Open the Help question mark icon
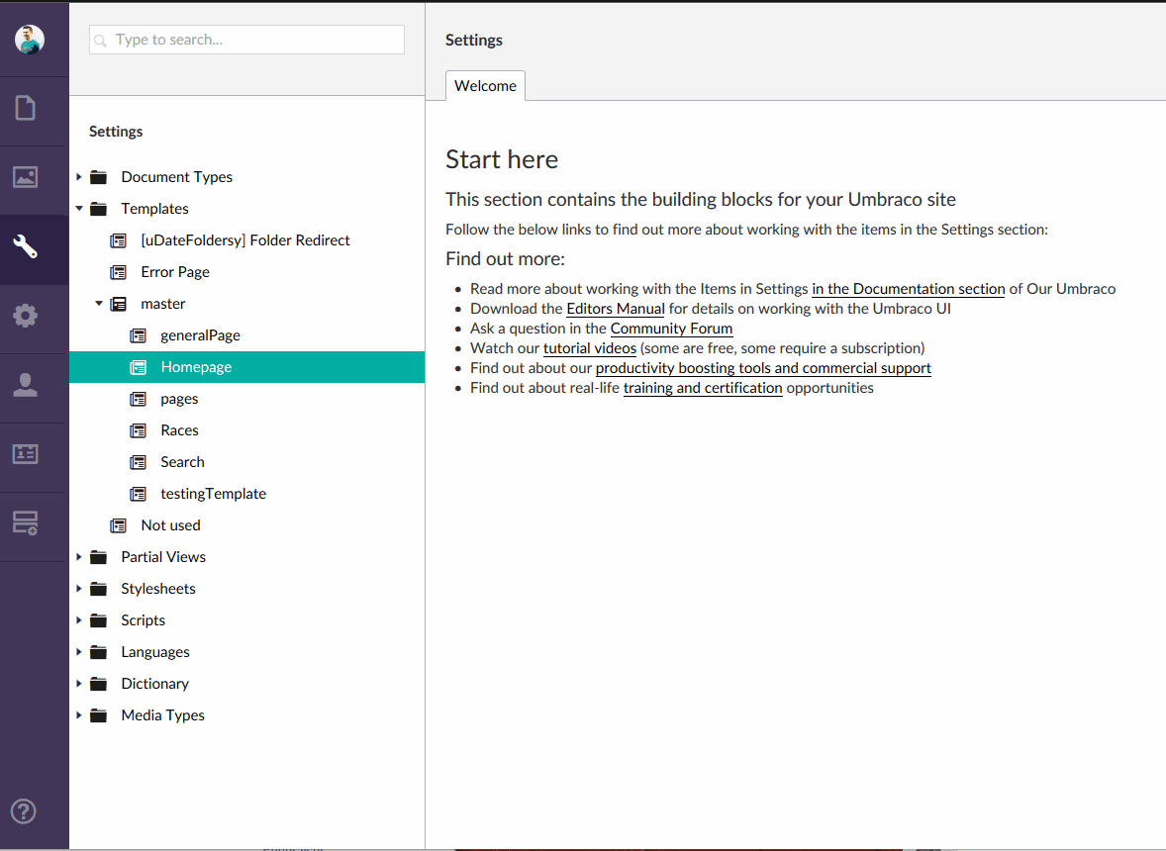Viewport: 1166px width, 851px height. click(x=24, y=810)
